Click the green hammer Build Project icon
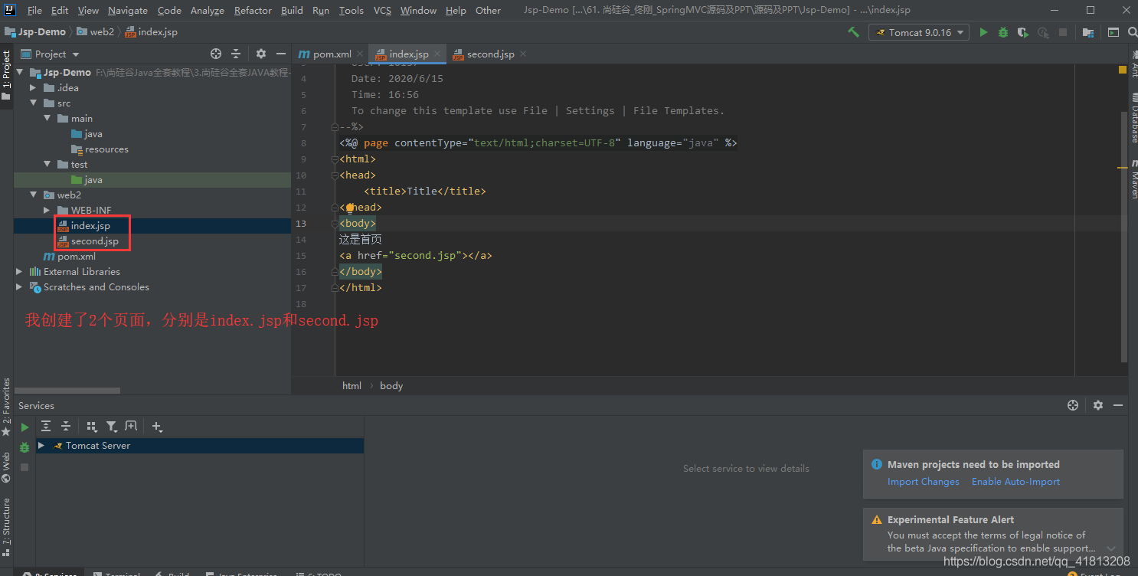The width and height of the screenshot is (1138, 576). tap(853, 32)
